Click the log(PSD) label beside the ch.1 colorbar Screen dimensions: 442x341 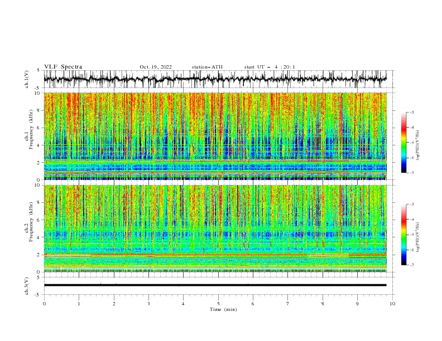click(x=419, y=145)
